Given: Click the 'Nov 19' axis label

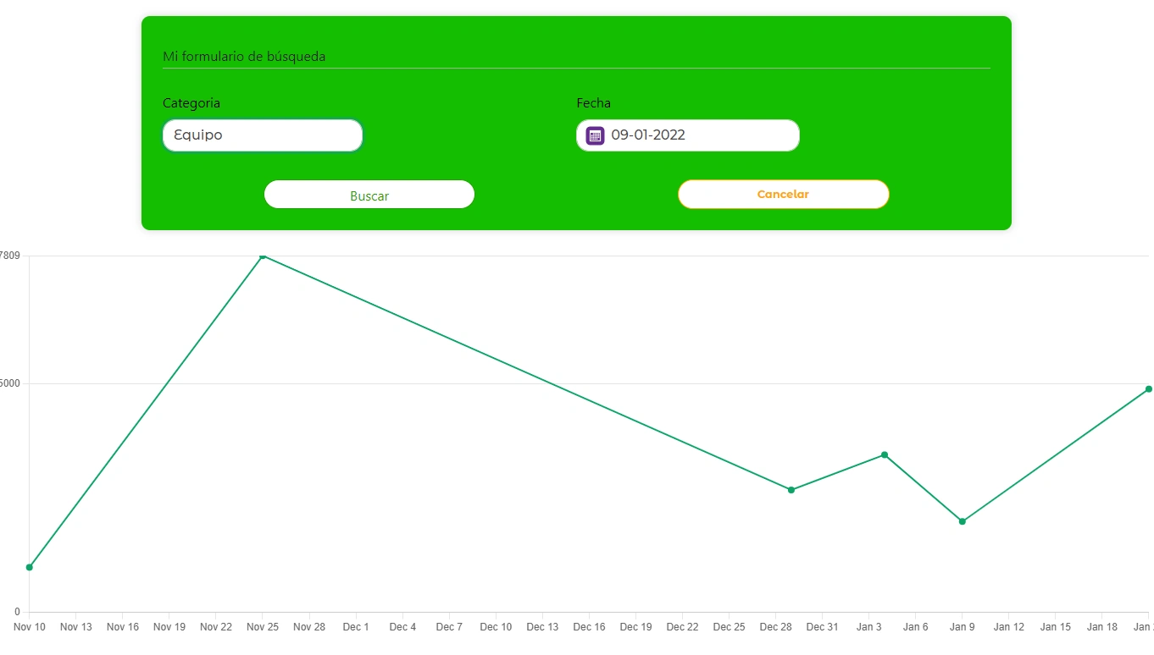Looking at the screenshot, I should coord(169,627).
